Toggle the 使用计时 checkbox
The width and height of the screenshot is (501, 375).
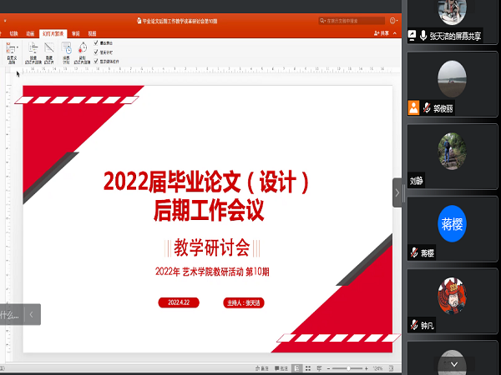pyautogui.click(x=96, y=52)
